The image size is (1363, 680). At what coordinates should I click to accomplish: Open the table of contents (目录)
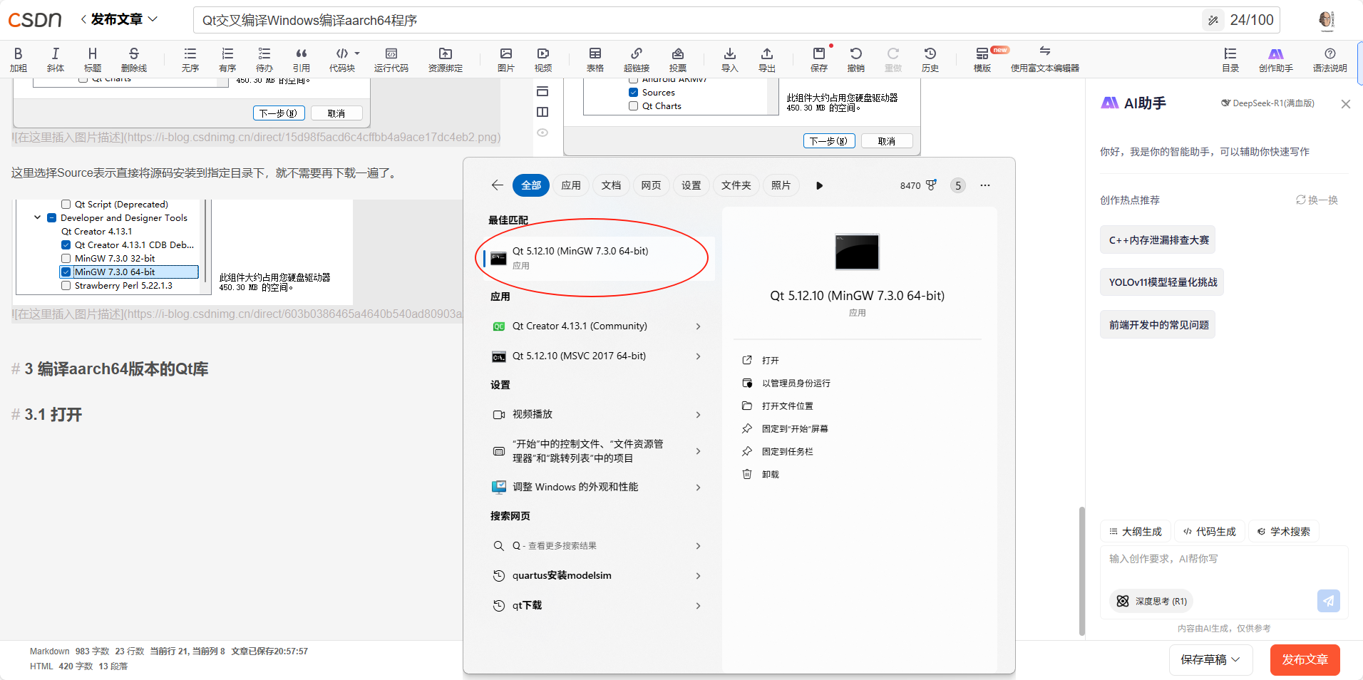pos(1230,59)
